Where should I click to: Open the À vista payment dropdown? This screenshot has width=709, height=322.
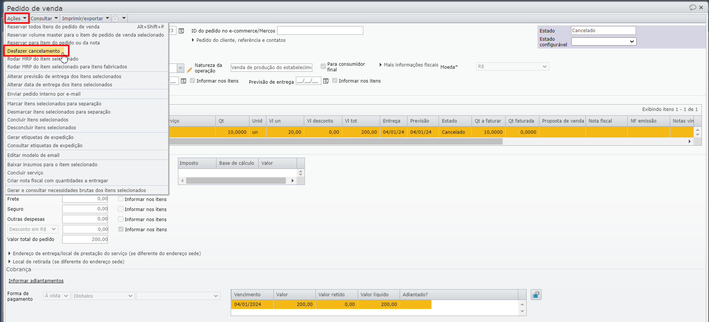(x=57, y=296)
